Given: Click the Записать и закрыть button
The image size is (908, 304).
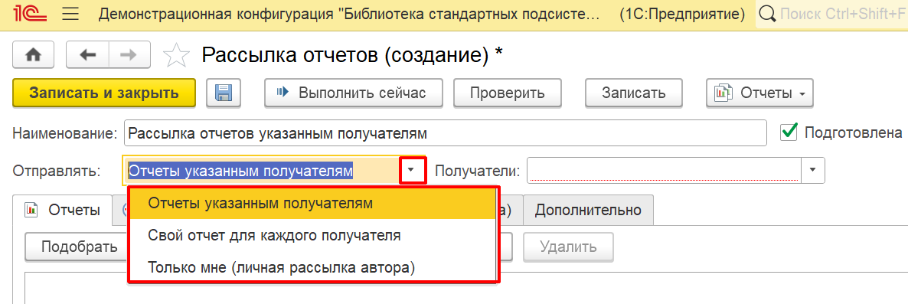Looking at the screenshot, I should point(104,93).
